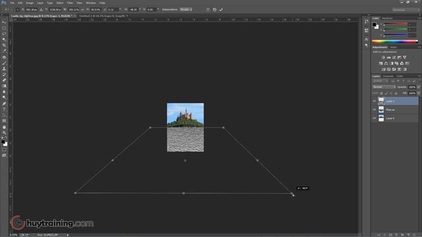Open the layer filter Kind dropdown
422x237 pixels.
380,81
